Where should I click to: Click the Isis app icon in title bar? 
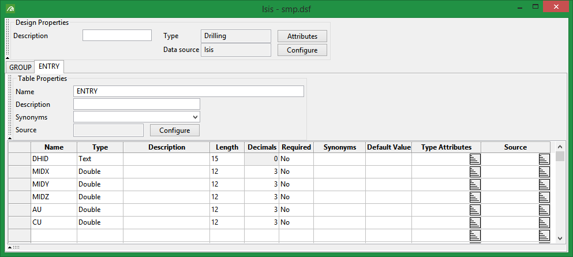(10, 9)
